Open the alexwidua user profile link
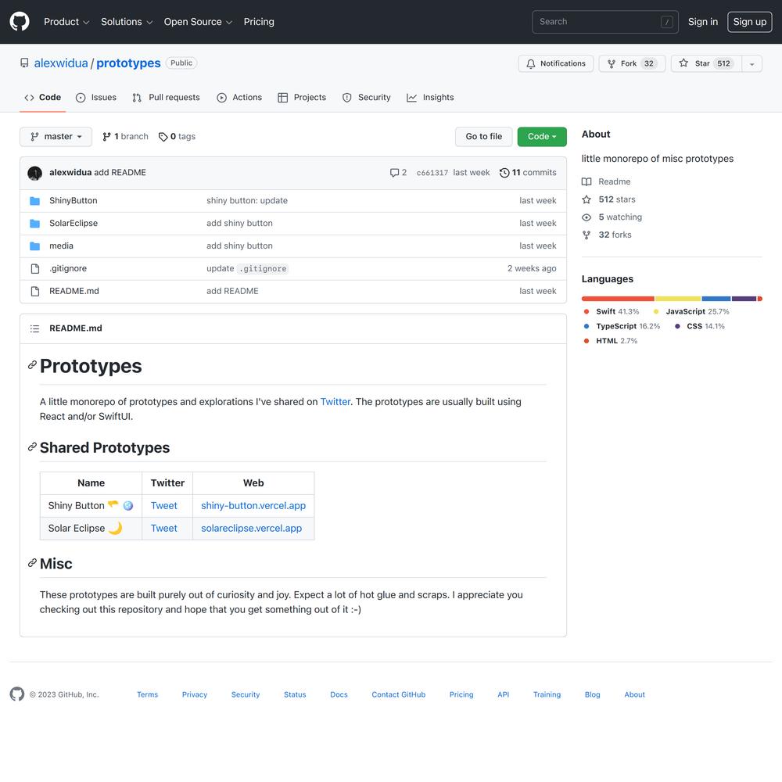 coord(61,63)
